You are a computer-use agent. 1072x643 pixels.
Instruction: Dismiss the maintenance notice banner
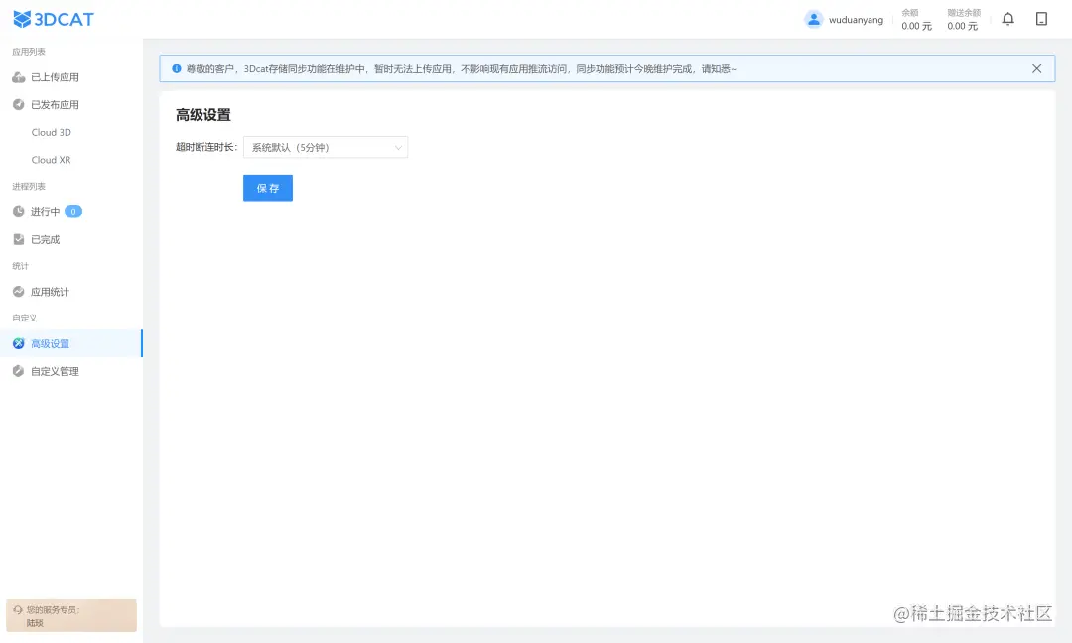[x=1036, y=69]
